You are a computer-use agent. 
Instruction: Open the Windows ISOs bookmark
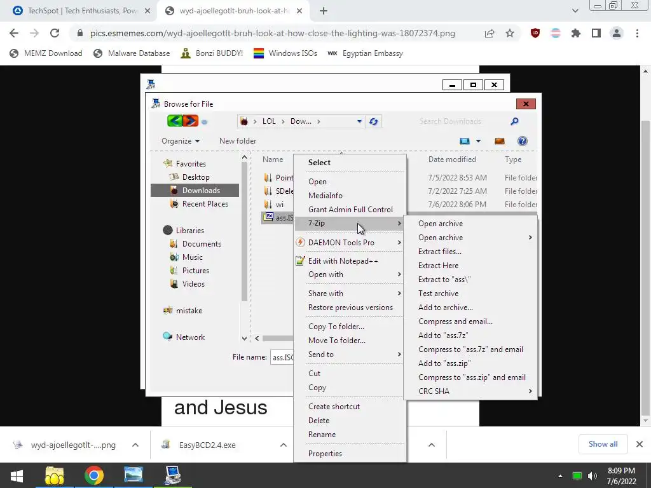pos(285,53)
